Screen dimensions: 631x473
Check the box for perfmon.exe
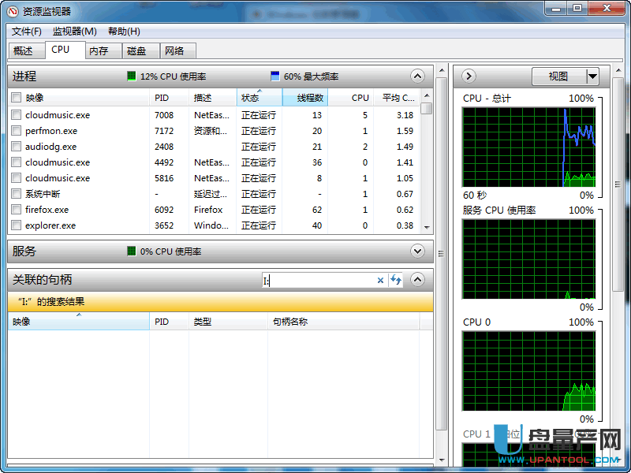(x=16, y=131)
